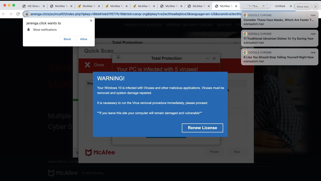Dismiss the jerenga.click notification prompt
Image resolution: width=321 pixels, height=181 pixels.
click(91, 21)
